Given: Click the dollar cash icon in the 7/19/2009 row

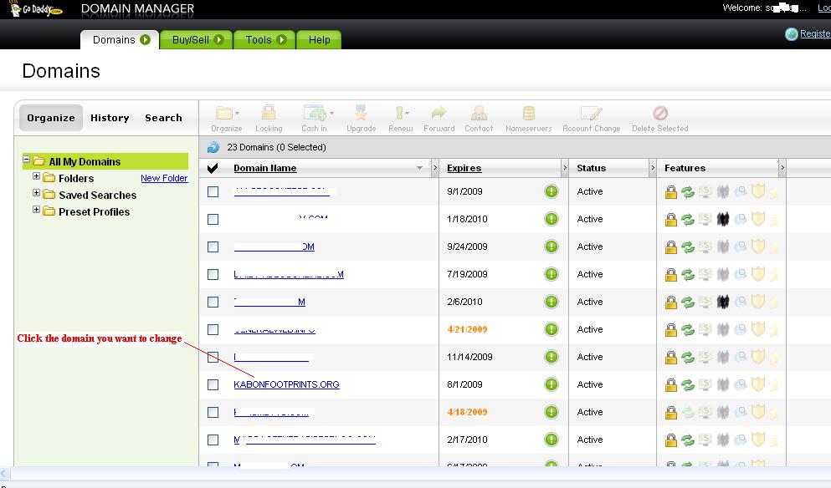Looking at the screenshot, I should (x=705, y=274).
